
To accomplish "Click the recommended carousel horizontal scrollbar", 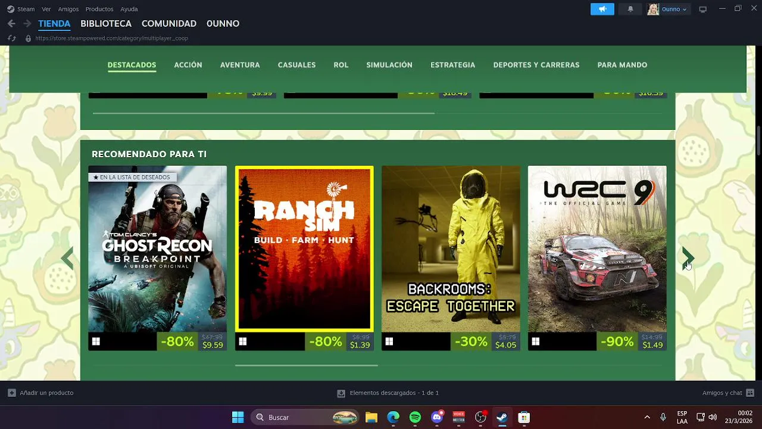I will pos(307,365).
